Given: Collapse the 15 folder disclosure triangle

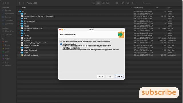Looking at the screenshot, I should pyautogui.click(x=18, y=11).
